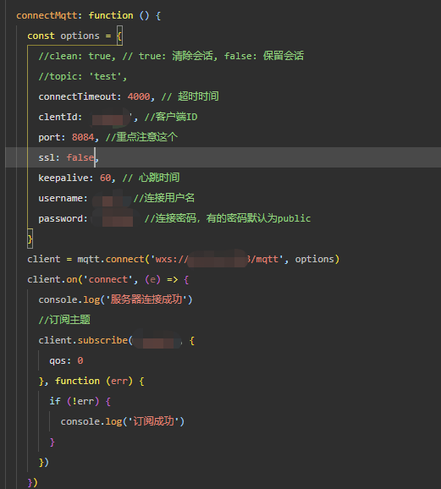Click the connectMqtt function name

(x=47, y=15)
